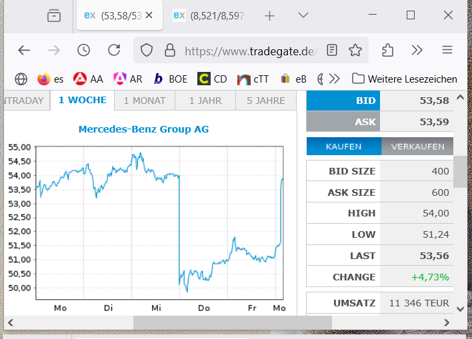Select the 5 JAHRE chart tab
The height and width of the screenshot is (339, 472).
266,101
